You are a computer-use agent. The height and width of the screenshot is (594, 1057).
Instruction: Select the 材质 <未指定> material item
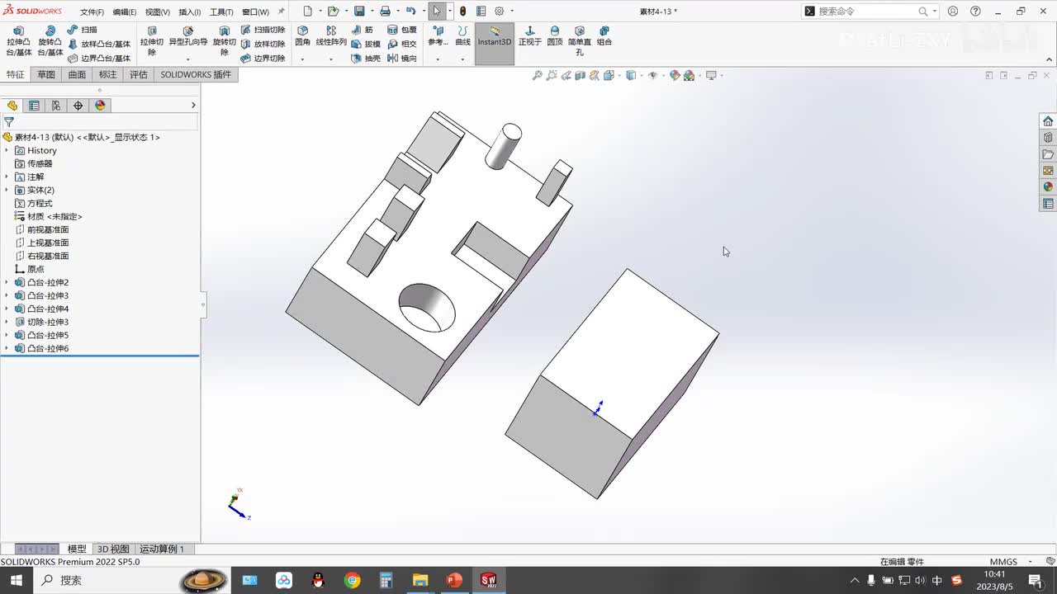48,216
